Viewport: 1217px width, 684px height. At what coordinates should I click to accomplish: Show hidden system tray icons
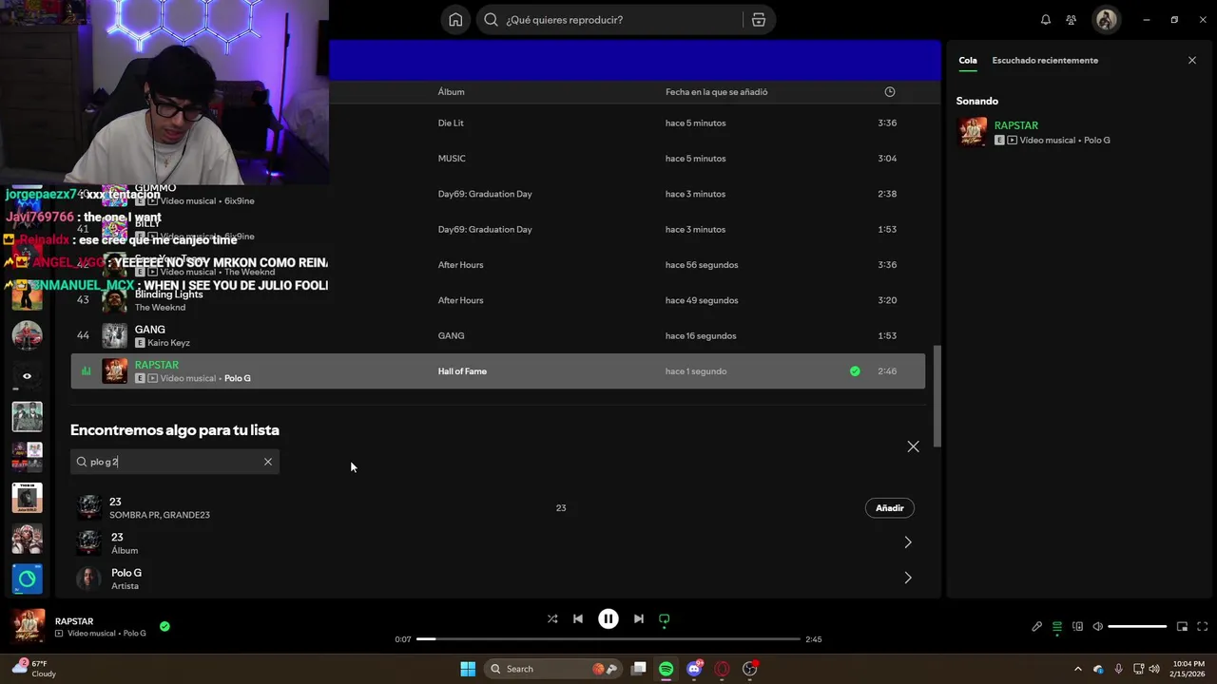tap(1077, 669)
